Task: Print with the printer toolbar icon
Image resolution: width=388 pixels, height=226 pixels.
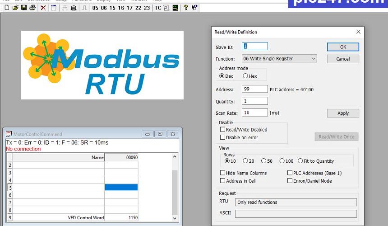Action: click(x=32, y=8)
